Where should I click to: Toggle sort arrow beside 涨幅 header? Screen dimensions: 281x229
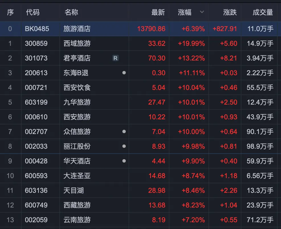pos(202,12)
